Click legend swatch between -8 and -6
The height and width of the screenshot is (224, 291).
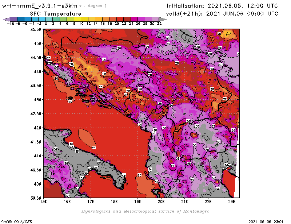(x=21, y=19)
